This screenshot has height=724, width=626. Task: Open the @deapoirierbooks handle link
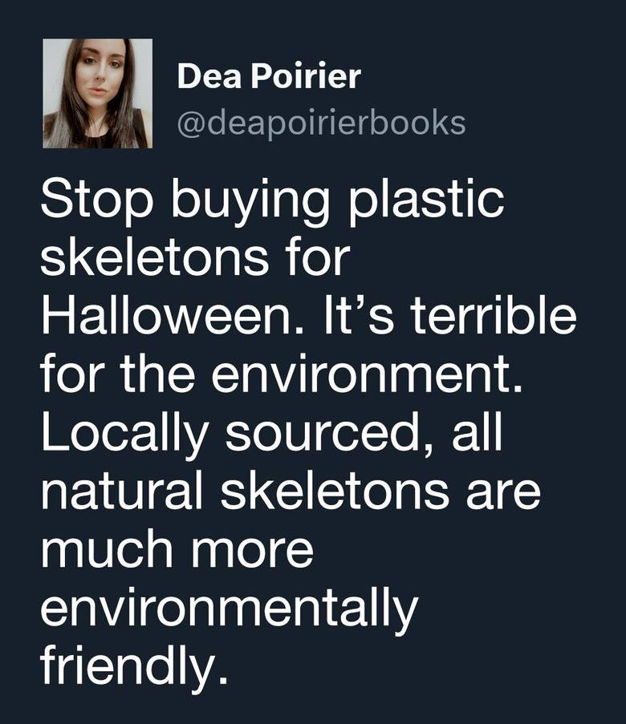coord(321,123)
